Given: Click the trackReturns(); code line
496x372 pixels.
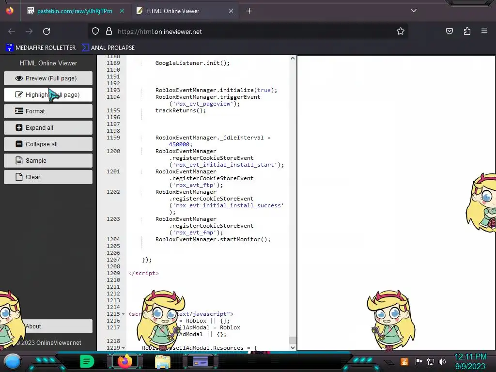Looking at the screenshot, I should (x=181, y=110).
